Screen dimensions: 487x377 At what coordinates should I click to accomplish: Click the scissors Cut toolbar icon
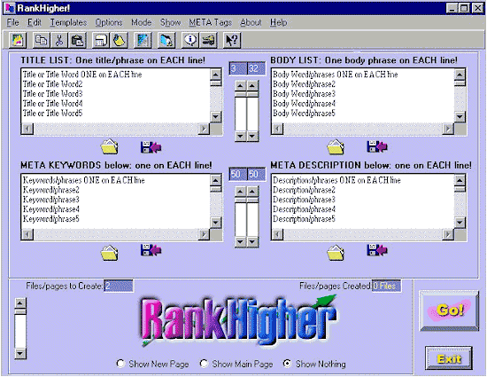[x=59, y=41]
